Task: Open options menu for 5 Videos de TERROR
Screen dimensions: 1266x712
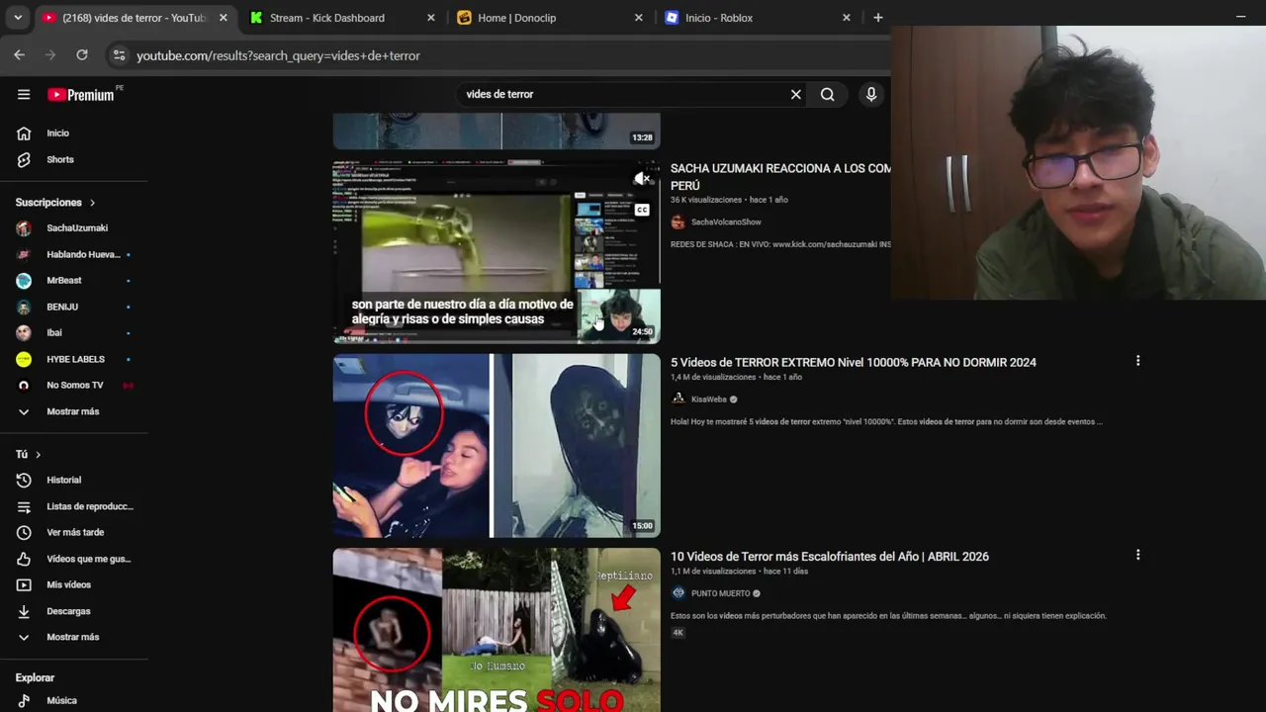Action: [1137, 361]
